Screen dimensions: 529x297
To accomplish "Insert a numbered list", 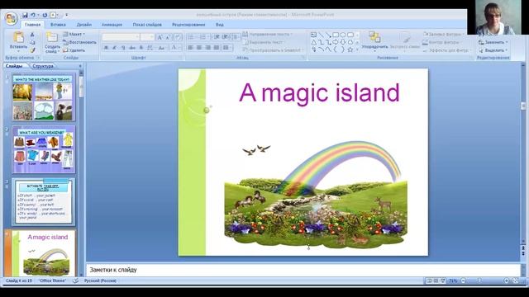I will coord(203,37).
